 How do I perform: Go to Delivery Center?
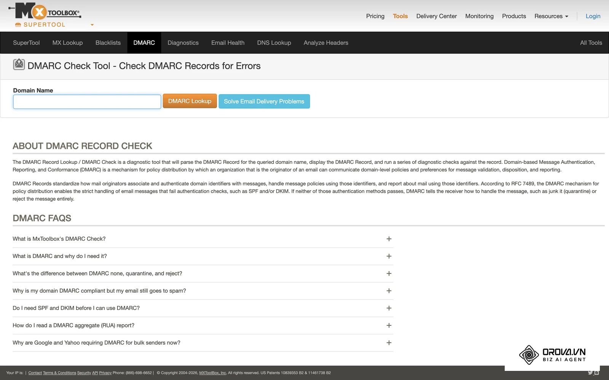pyautogui.click(x=437, y=16)
